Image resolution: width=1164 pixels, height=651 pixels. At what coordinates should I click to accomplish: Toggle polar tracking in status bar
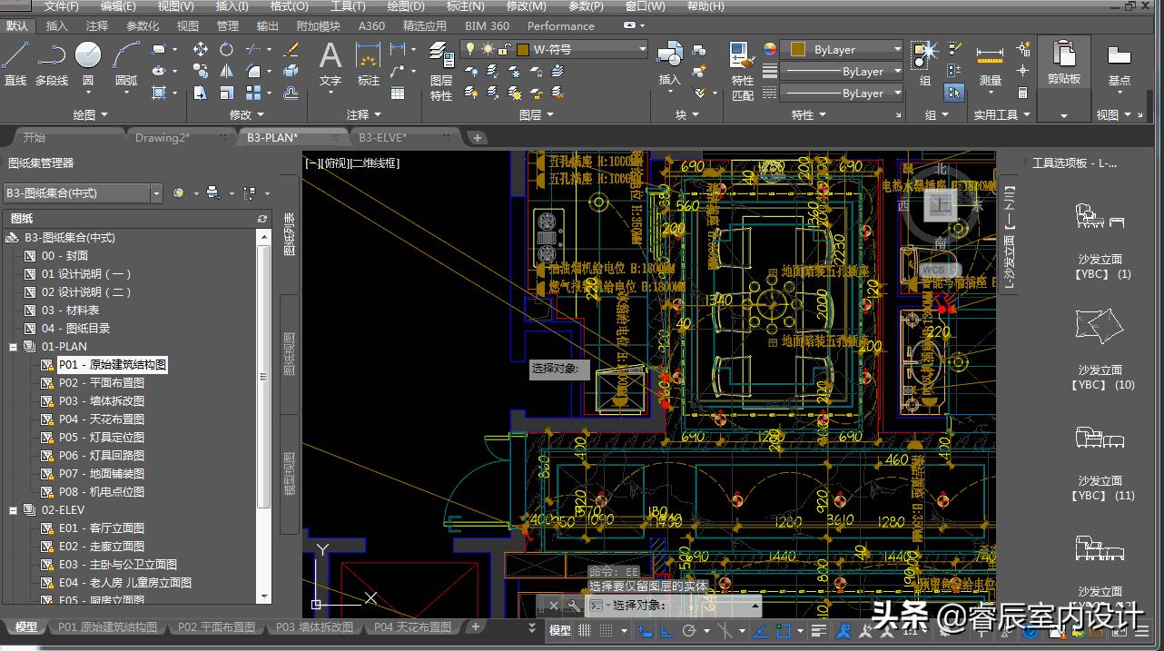tap(690, 630)
